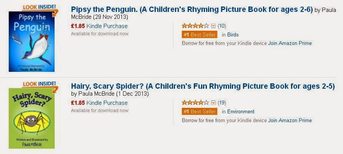Viewport: 343px width, 154px height.
Task: Open the Hairy, Scary Spider book cover
Action: (32, 118)
